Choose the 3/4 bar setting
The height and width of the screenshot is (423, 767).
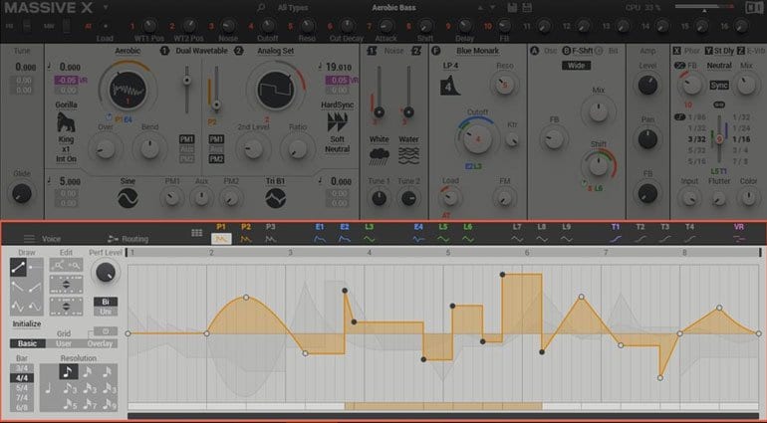22,368
